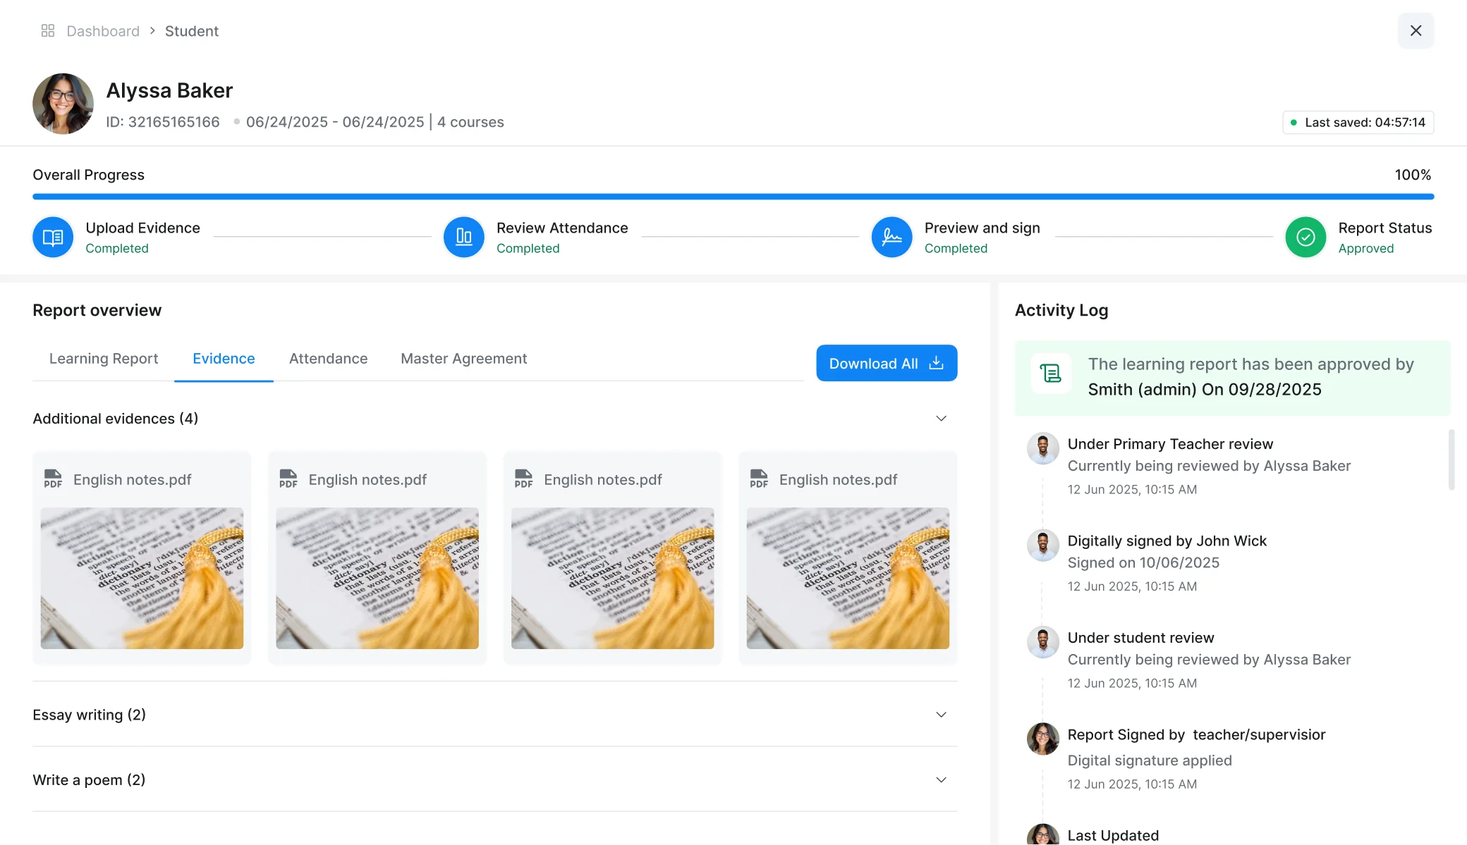1467x845 pixels.
Task: Open the Attendance tab
Action: (x=328, y=359)
